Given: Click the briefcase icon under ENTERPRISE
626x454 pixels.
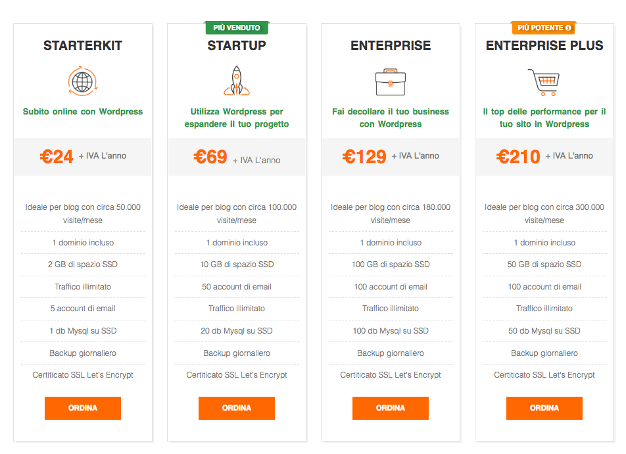Looking at the screenshot, I should (391, 82).
